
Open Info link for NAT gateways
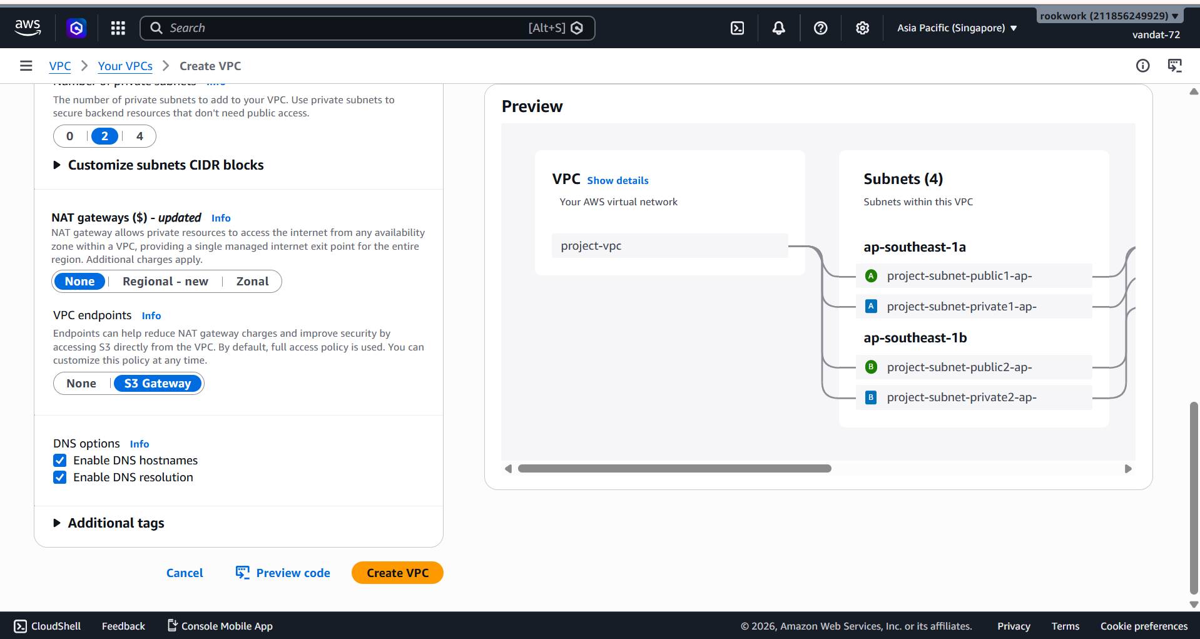(221, 218)
